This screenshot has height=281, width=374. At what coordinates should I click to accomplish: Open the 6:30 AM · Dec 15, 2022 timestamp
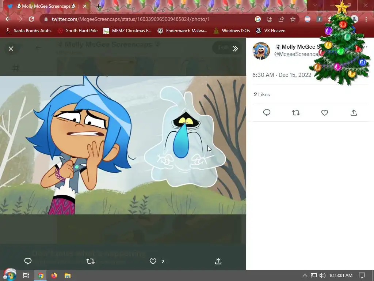click(x=282, y=75)
